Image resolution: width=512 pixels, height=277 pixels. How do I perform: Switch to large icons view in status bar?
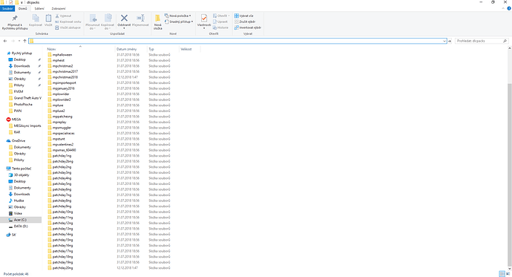pyautogui.click(x=508, y=274)
